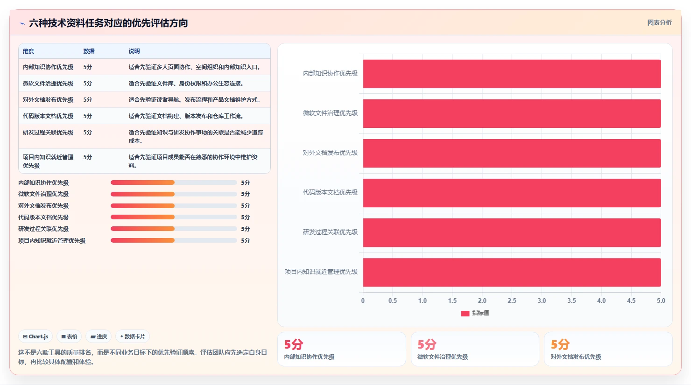Select the 表格 tag chip

[x=69, y=336]
